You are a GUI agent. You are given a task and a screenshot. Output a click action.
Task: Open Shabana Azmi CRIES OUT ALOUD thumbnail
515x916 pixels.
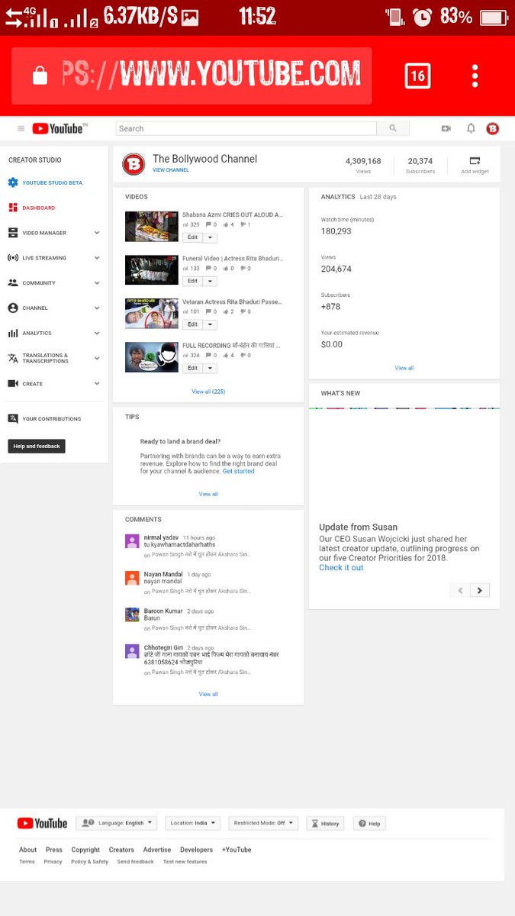152,226
